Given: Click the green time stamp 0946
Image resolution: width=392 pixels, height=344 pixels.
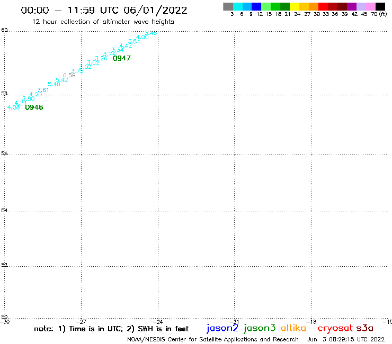Looking at the screenshot, I should (34, 107).
